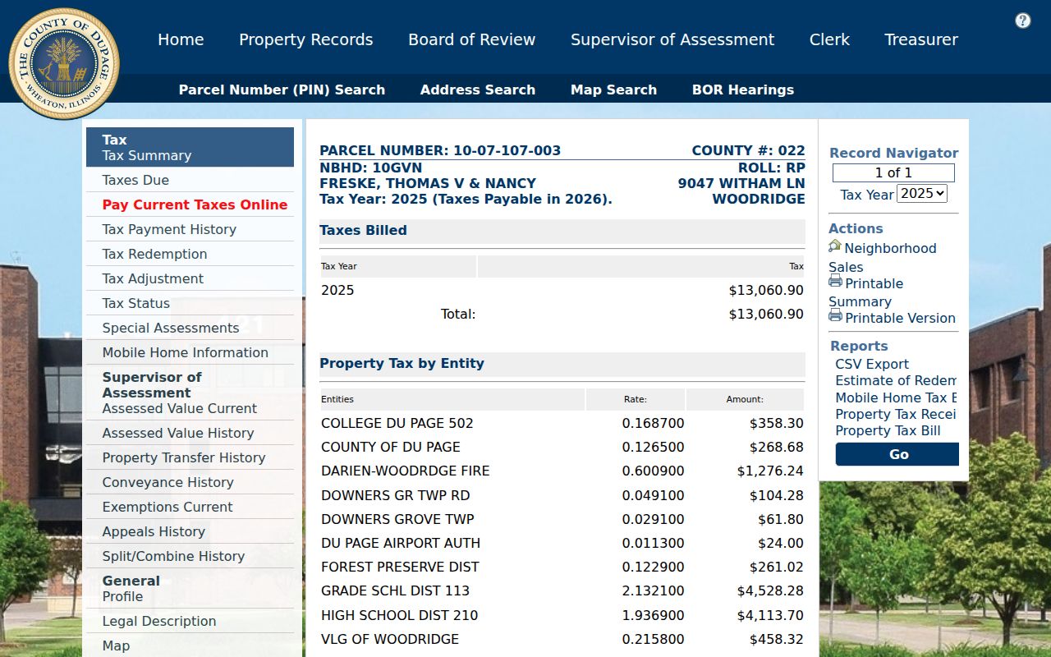The height and width of the screenshot is (657, 1051).
Task: Click the GRADE SCHL DIST 113 row
Action: (562, 590)
